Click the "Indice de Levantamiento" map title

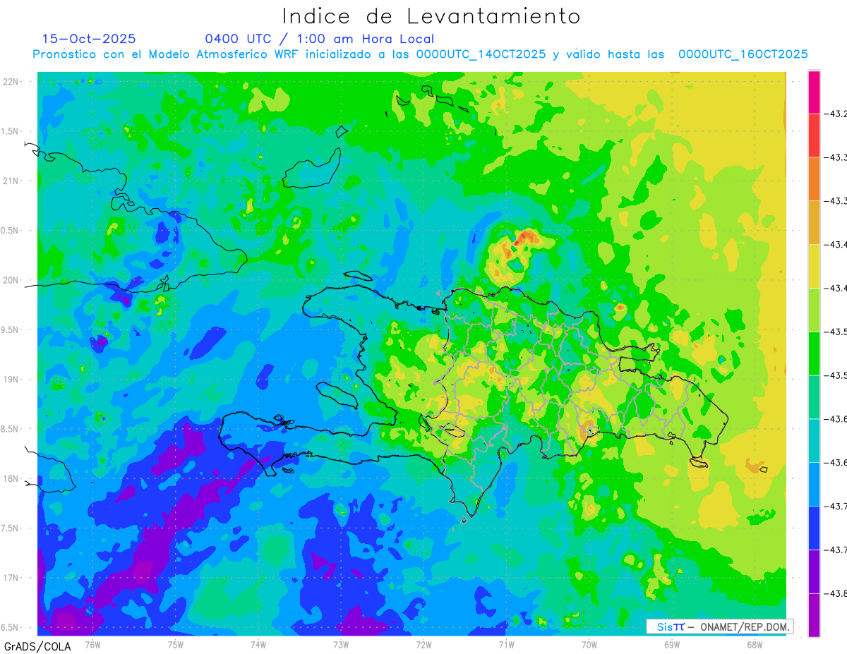pos(431,16)
